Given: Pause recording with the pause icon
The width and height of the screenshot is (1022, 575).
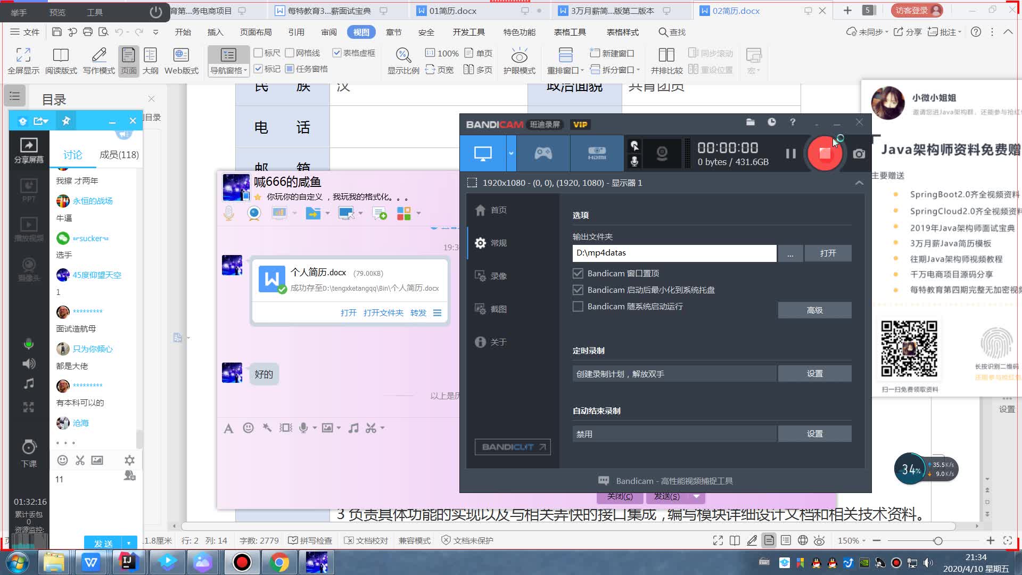Looking at the screenshot, I should tap(790, 154).
